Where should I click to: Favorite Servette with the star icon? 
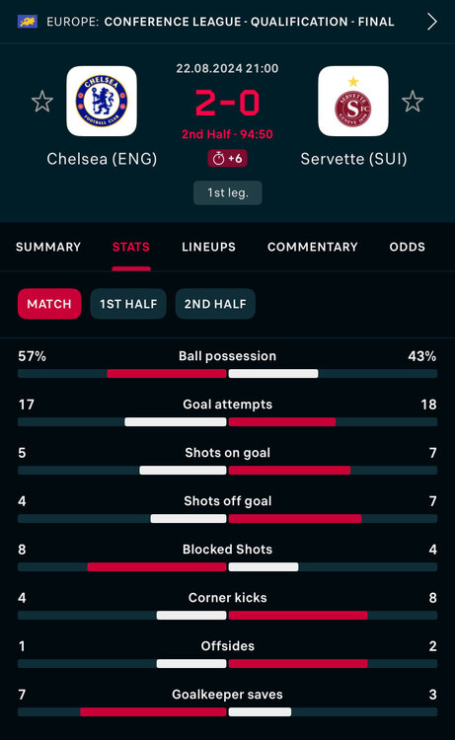pyautogui.click(x=413, y=101)
